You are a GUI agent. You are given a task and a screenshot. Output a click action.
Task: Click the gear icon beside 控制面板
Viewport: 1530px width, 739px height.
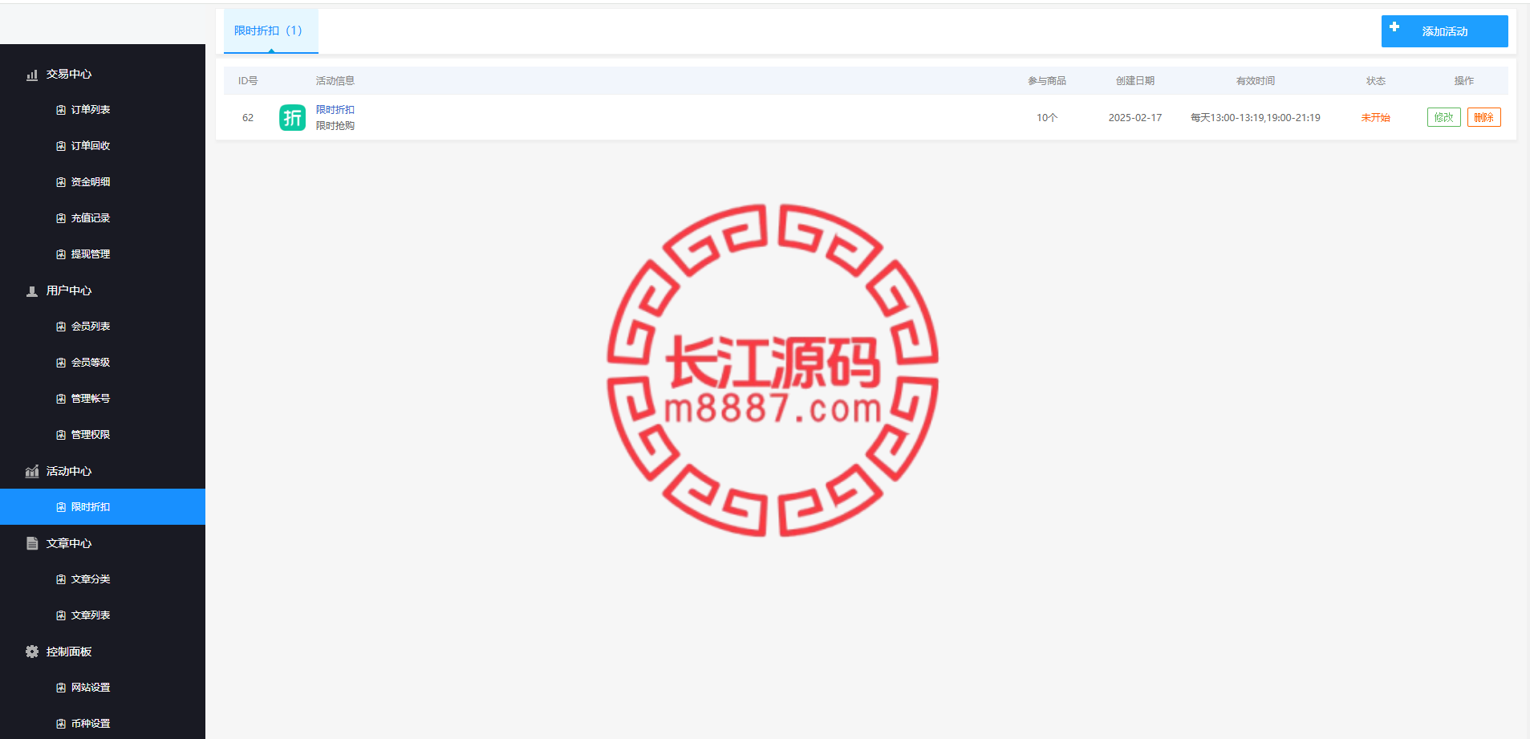(32, 652)
